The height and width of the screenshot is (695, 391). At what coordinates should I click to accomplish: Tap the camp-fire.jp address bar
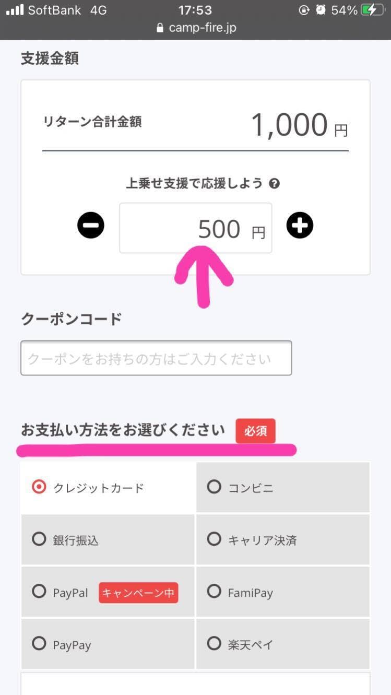202,28
